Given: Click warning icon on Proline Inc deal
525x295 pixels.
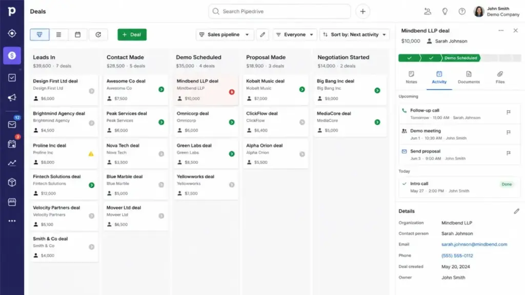Looking at the screenshot, I should tap(91, 154).
